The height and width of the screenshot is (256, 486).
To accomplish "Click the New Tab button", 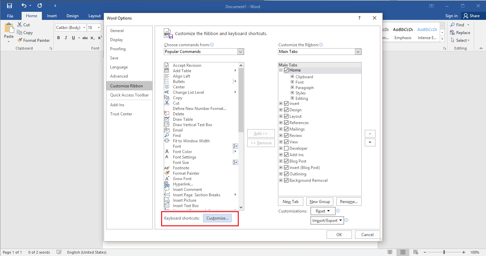I will click(290, 202).
